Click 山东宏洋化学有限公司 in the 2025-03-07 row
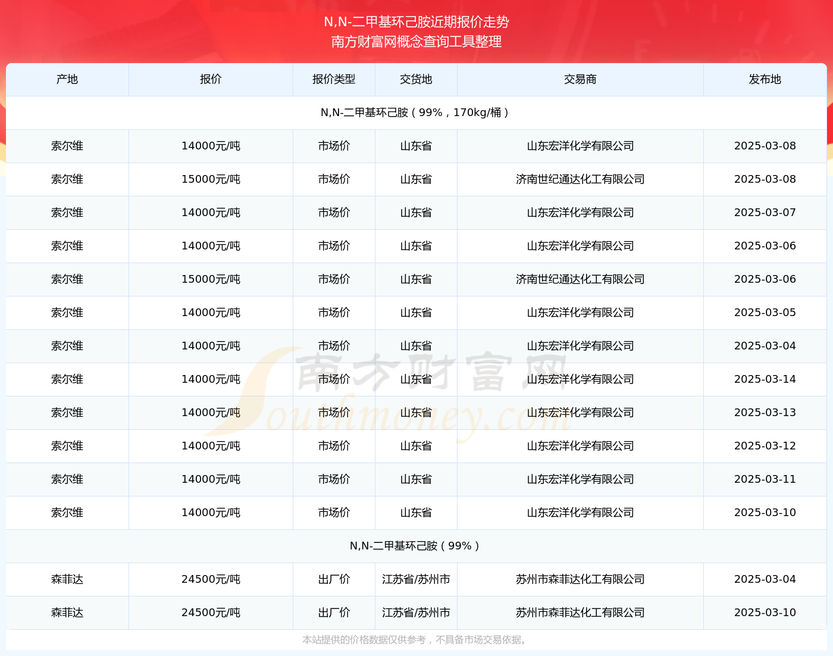Viewport: 833px width, 656px height. [x=580, y=213]
